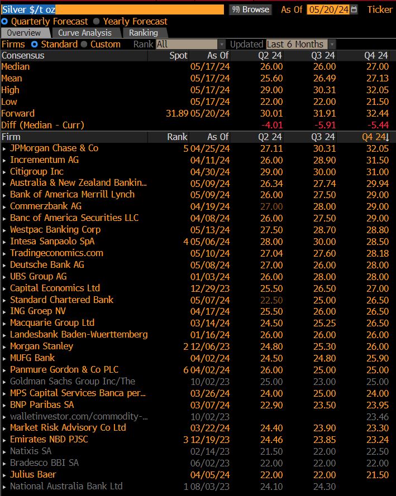The image size is (396, 496).
Task: Select the ING Groep NV firm name
Action: (x=38, y=311)
